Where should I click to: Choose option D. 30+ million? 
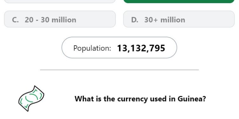point(179,19)
